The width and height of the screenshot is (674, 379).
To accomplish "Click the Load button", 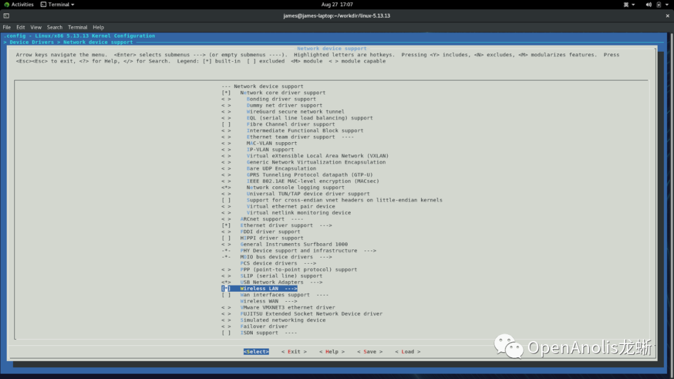I will pyautogui.click(x=408, y=352).
